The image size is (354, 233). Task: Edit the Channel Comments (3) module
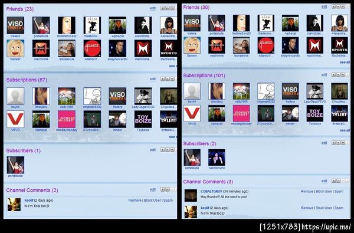pyautogui.click(x=324, y=181)
